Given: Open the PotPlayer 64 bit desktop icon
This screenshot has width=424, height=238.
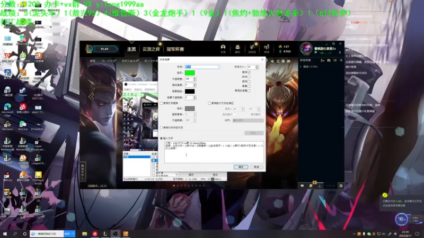Looking at the screenshot, I should pyautogui.click(x=38, y=178).
